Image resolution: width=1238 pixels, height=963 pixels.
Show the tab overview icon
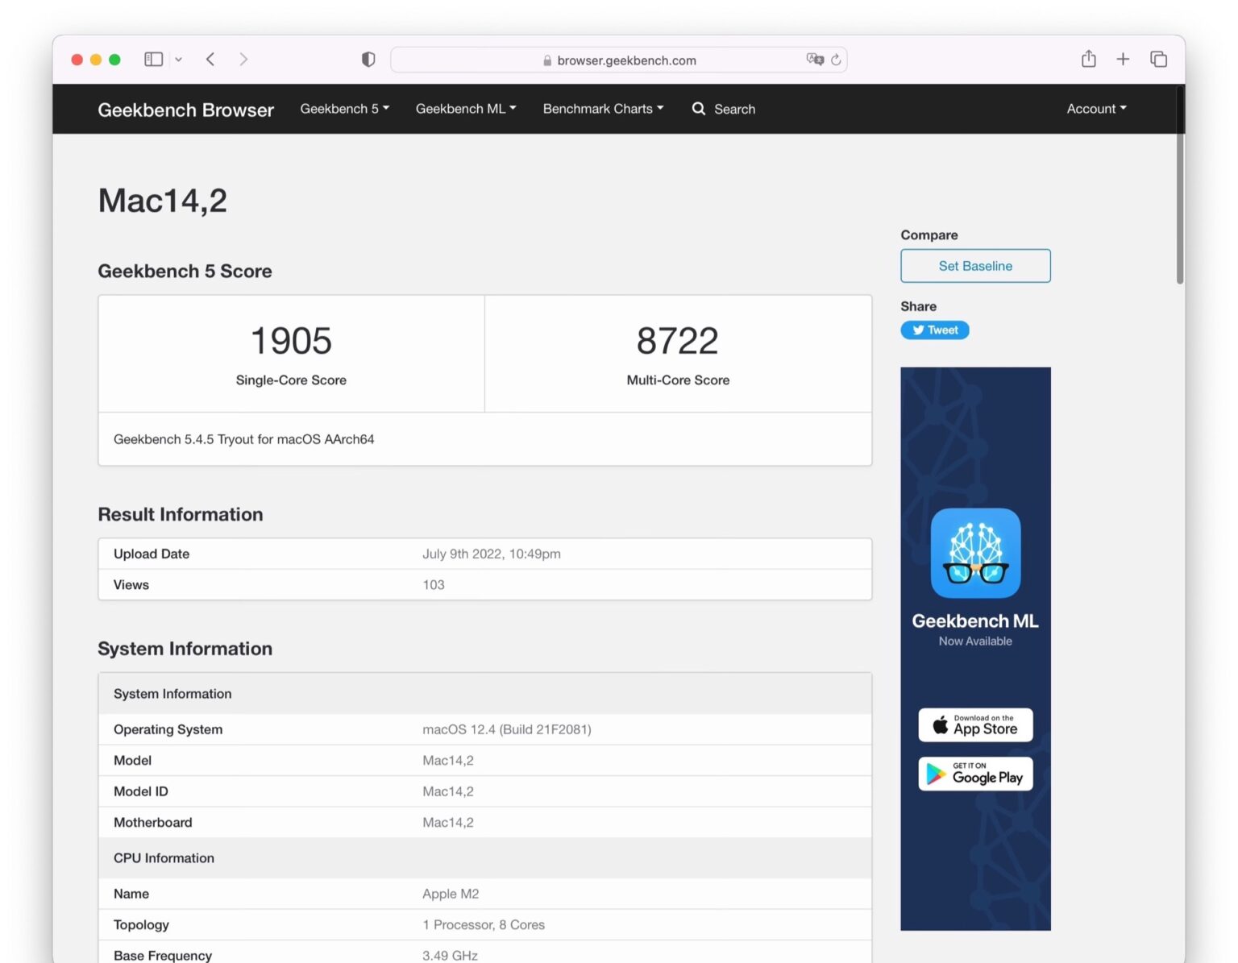click(x=1159, y=59)
